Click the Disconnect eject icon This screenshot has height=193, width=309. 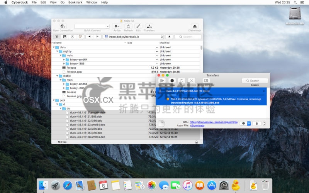coord(195,26)
